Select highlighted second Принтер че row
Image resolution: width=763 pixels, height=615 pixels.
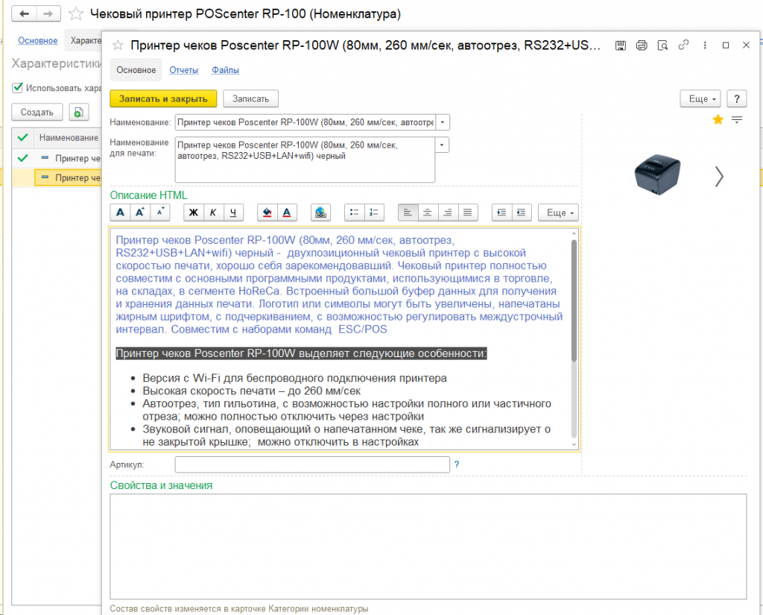pyautogui.click(x=57, y=177)
